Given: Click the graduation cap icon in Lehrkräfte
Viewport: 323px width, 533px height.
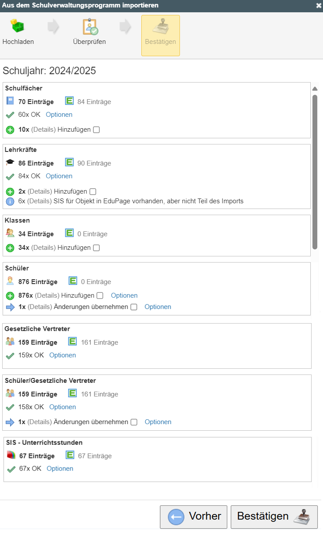Looking at the screenshot, I should point(10,163).
